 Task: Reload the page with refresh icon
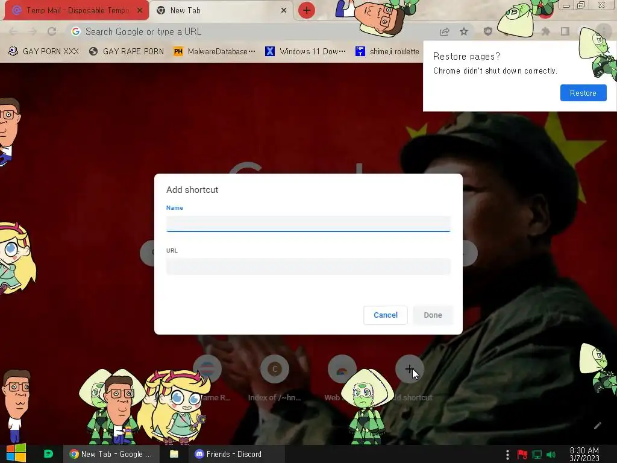(x=52, y=31)
